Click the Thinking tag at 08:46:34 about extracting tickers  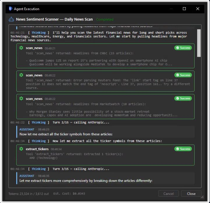pos(39,141)
